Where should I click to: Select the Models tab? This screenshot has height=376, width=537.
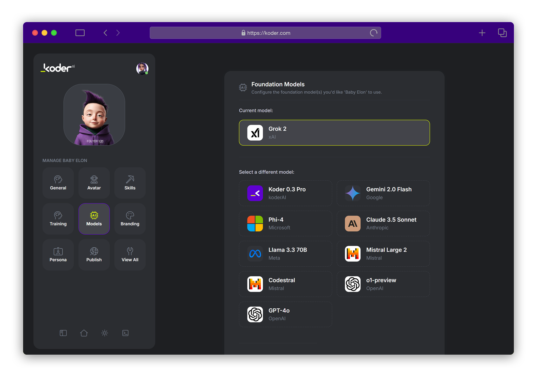(94, 219)
